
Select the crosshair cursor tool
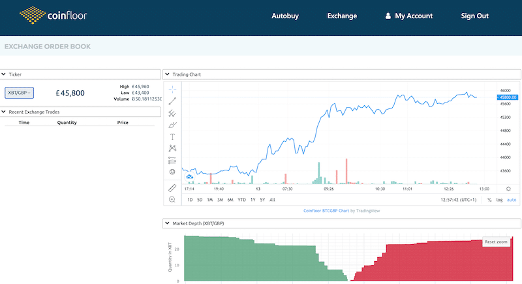(x=172, y=89)
